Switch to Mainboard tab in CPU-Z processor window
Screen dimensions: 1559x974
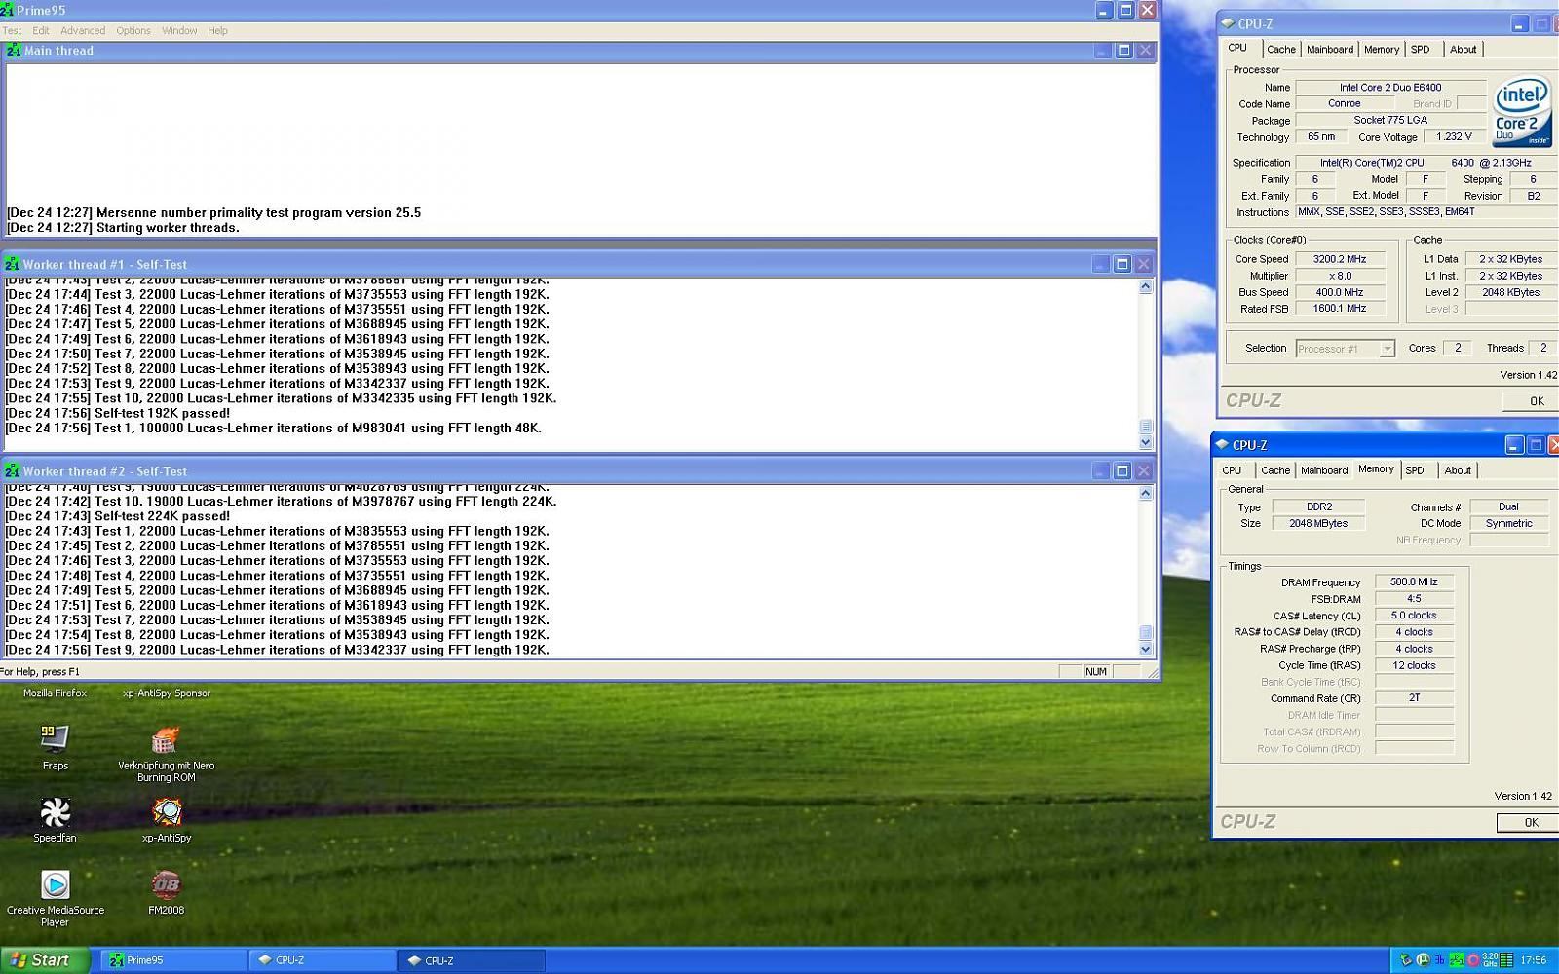[1329, 50]
